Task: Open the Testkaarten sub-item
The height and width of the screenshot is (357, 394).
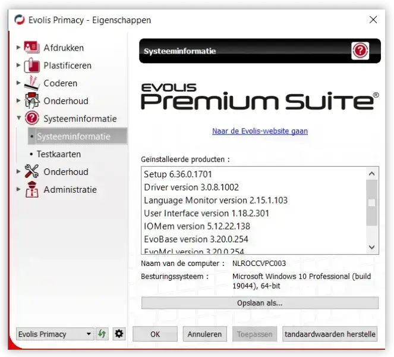Action: click(59, 154)
